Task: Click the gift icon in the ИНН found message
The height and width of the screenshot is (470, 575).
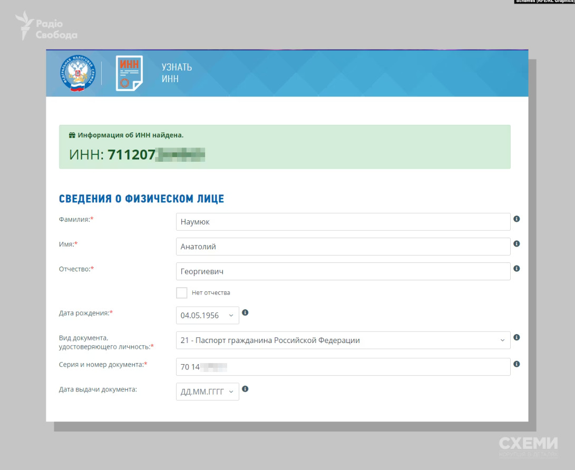Action: click(72, 135)
